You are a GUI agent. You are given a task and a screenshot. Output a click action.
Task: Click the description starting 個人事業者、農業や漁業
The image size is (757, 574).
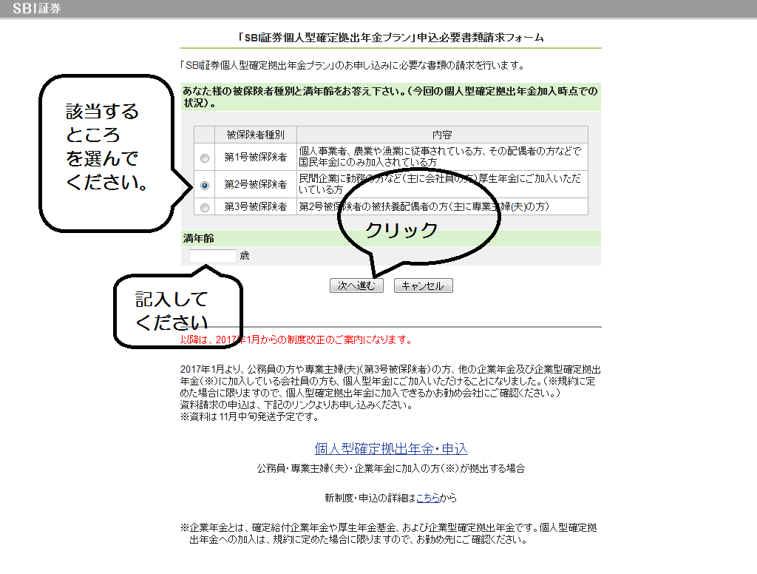pos(440,157)
